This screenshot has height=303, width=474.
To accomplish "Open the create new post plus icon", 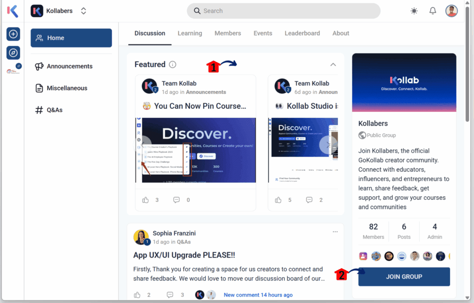I will [13, 34].
